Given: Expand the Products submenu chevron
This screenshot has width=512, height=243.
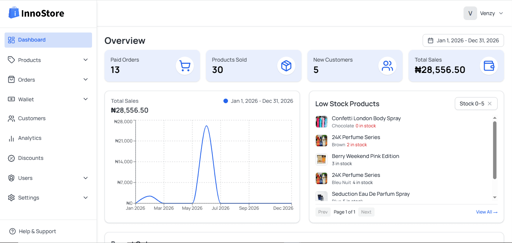Looking at the screenshot, I should (86, 60).
